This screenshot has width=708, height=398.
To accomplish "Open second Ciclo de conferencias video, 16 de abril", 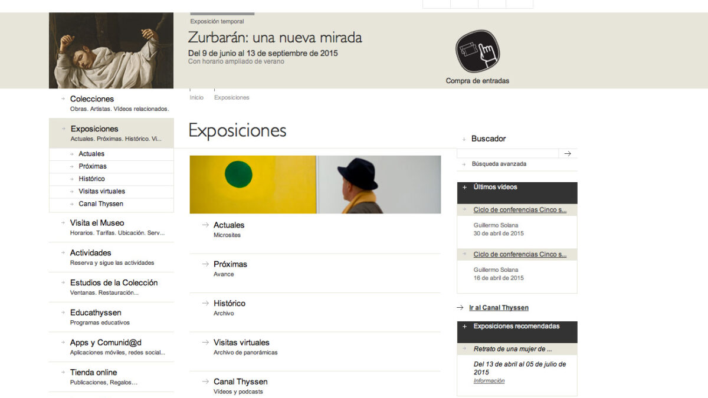I will click(520, 255).
